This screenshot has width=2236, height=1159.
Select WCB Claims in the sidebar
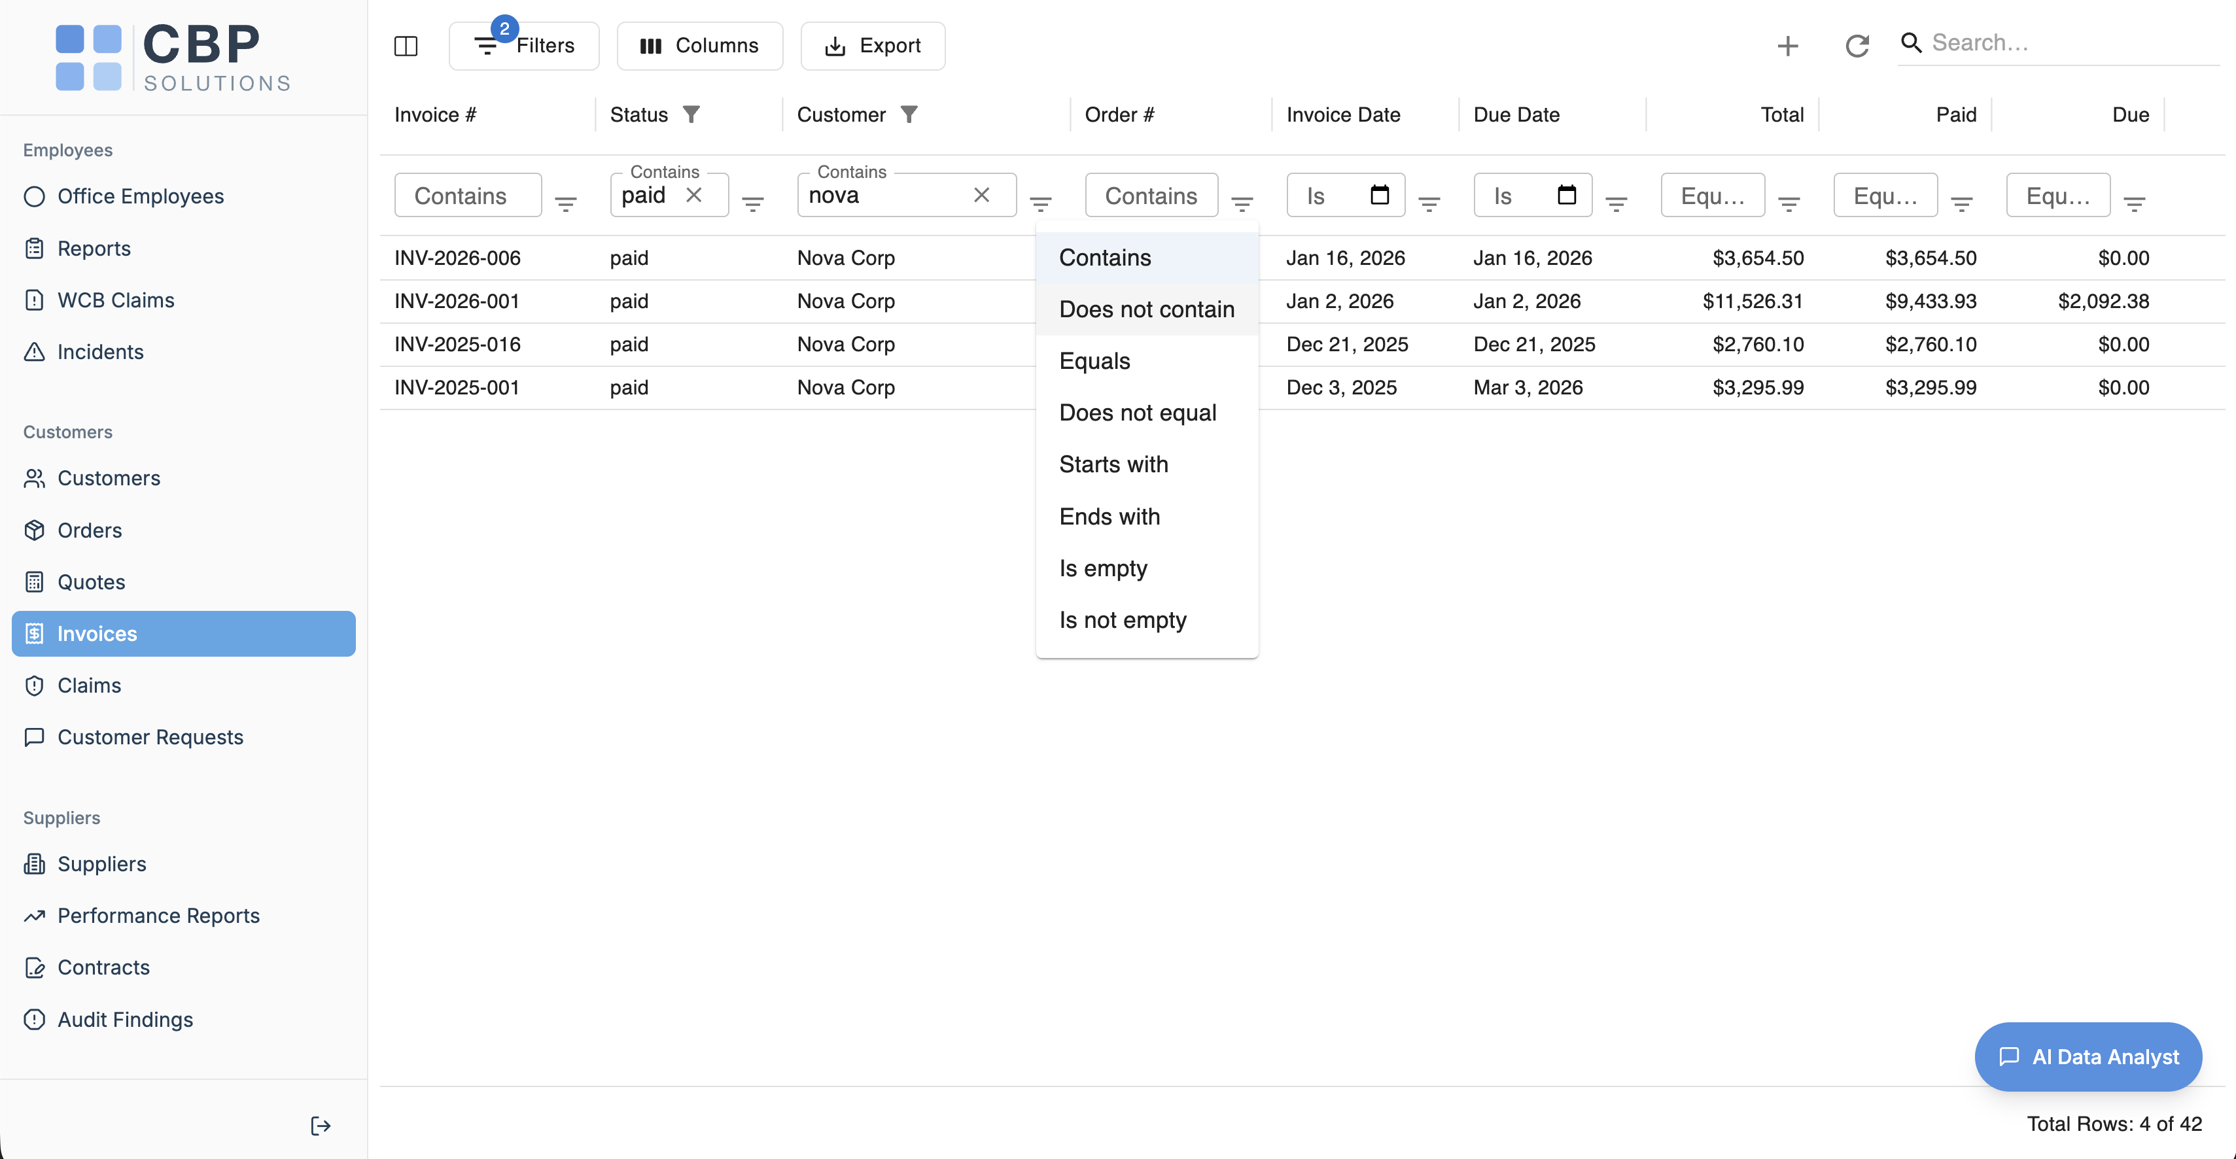pyautogui.click(x=116, y=300)
